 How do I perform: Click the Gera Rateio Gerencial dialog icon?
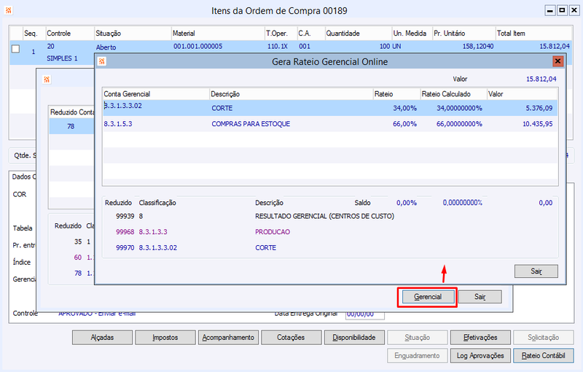click(101, 61)
